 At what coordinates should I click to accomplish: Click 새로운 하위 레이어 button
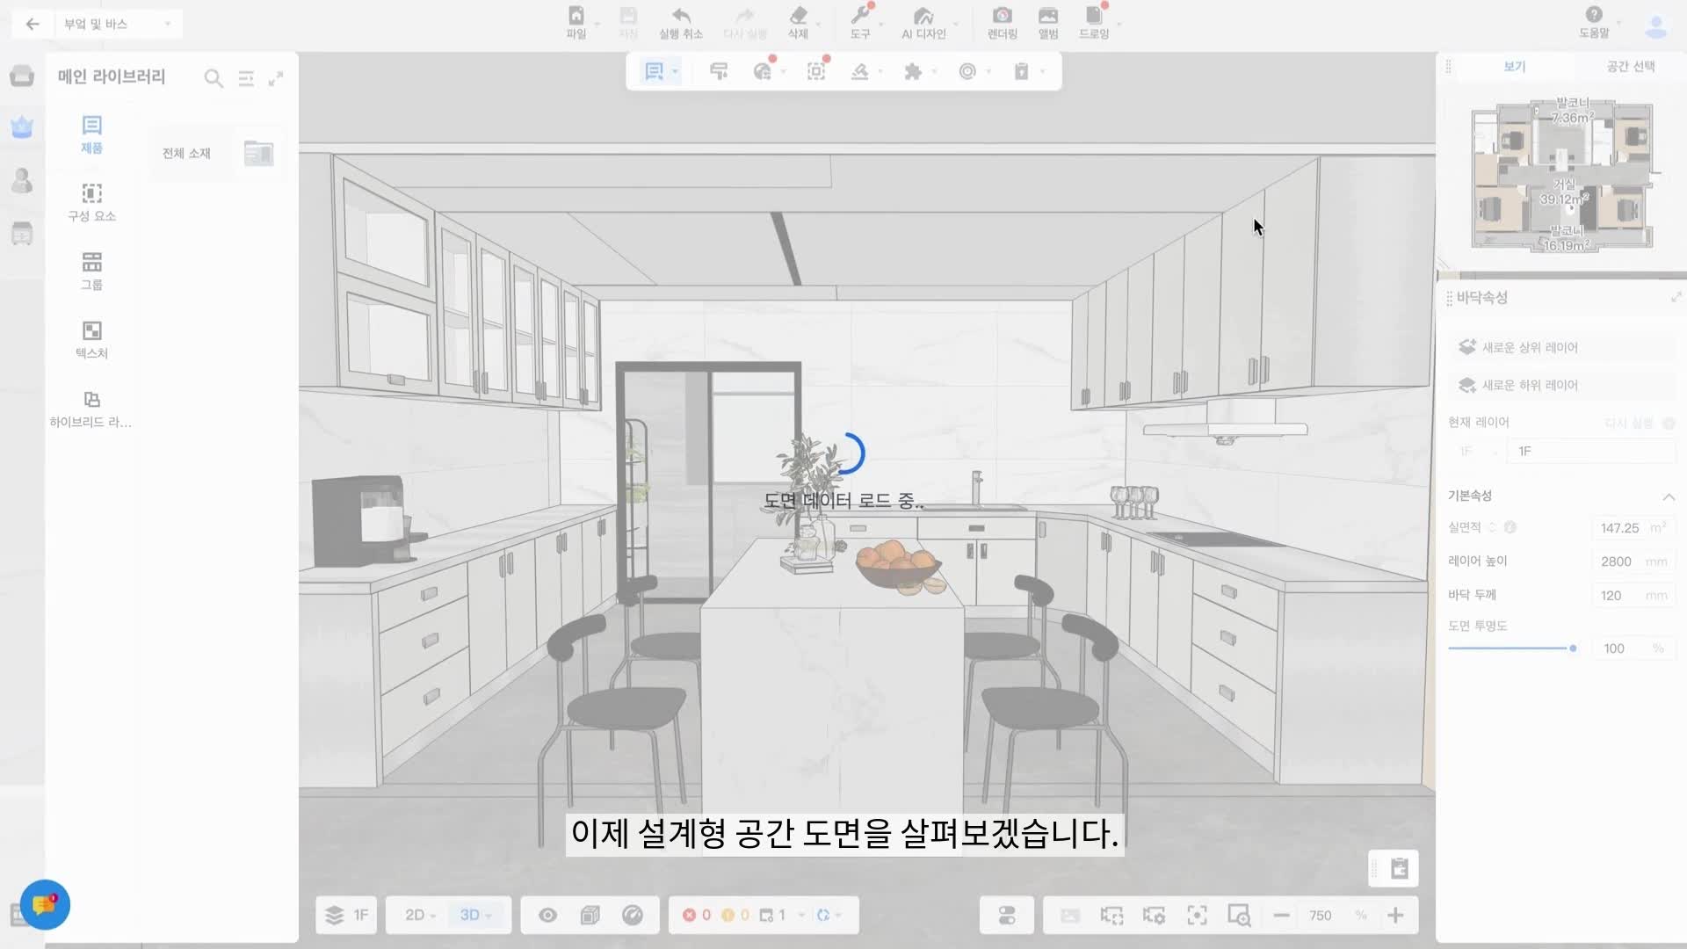point(1529,386)
